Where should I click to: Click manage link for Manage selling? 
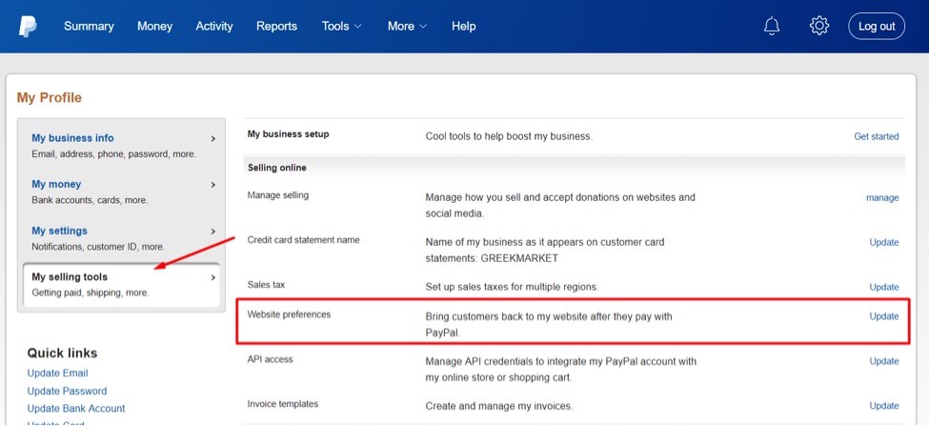pyautogui.click(x=882, y=198)
